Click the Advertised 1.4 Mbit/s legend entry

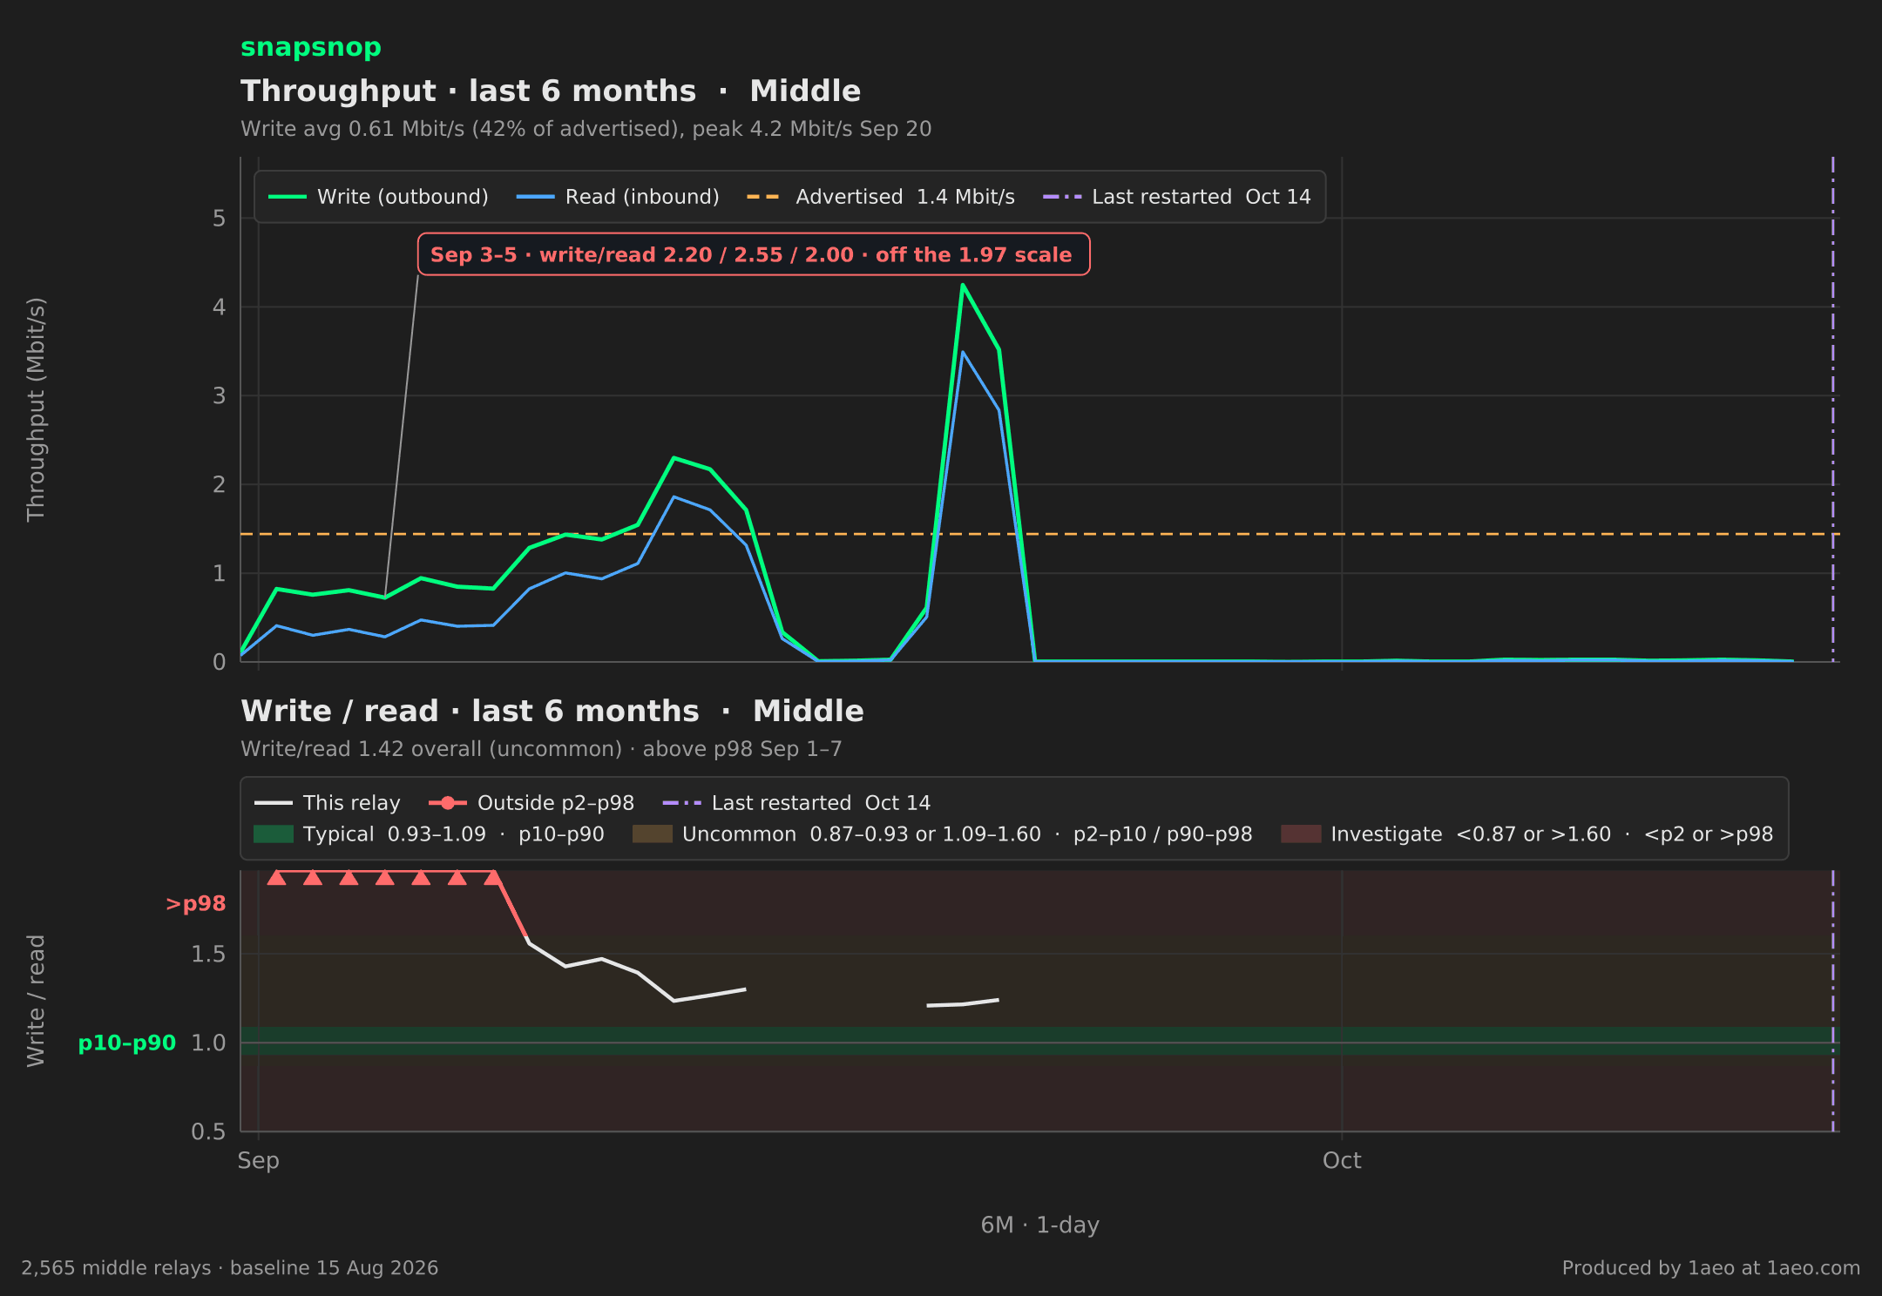tap(881, 197)
